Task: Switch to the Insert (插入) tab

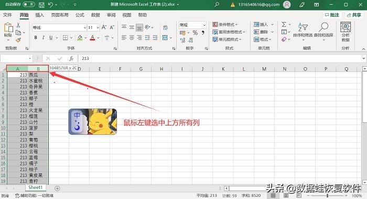Action: click(39, 15)
